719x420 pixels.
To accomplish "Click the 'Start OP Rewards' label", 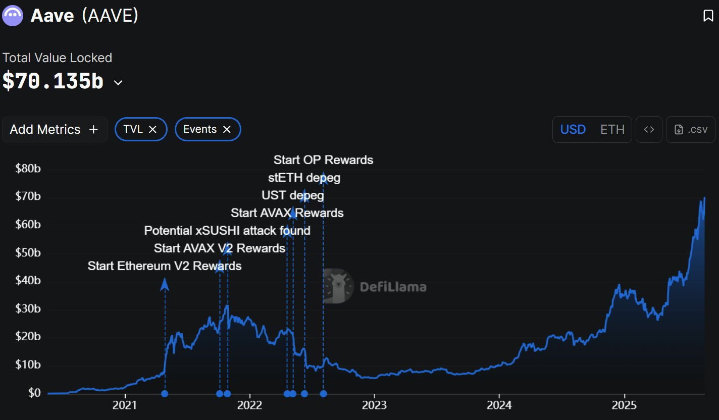I will tap(323, 160).
